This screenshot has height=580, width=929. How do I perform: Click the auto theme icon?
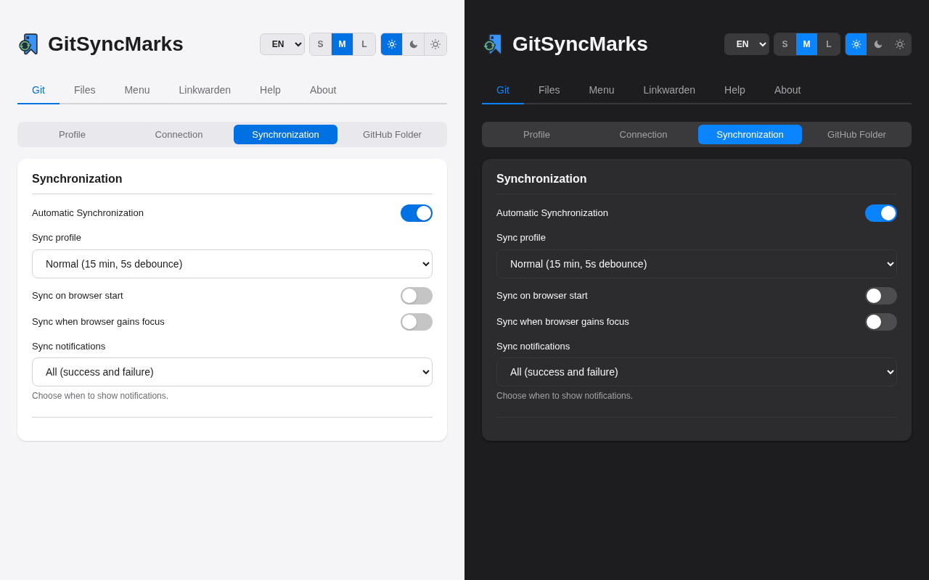tap(435, 44)
